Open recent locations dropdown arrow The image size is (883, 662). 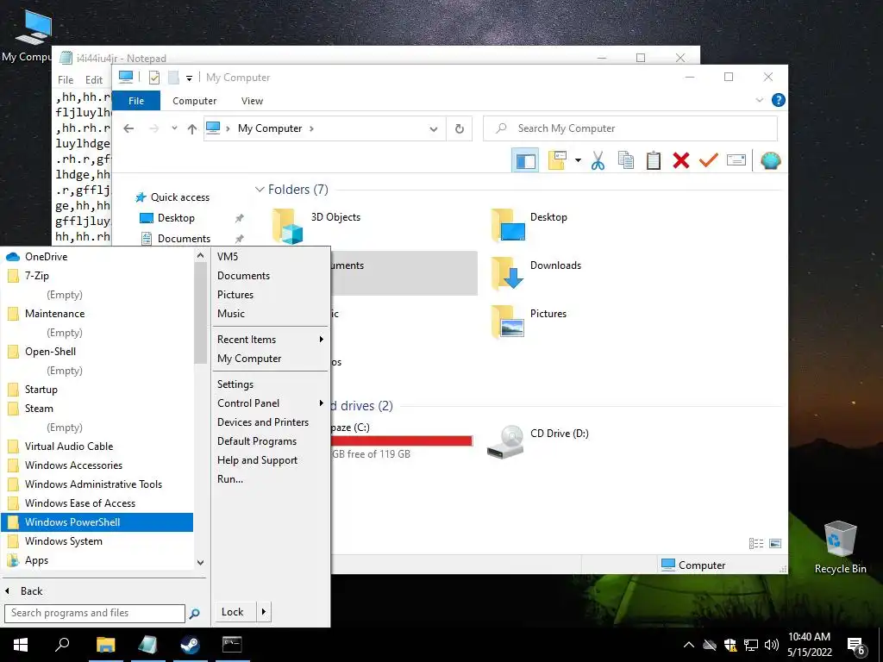pyautogui.click(x=174, y=128)
